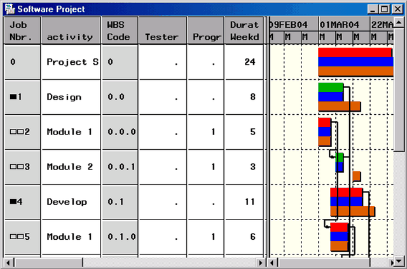Click the Module 2 activity cell
This screenshot has height=269, width=407.
pos(70,167)
